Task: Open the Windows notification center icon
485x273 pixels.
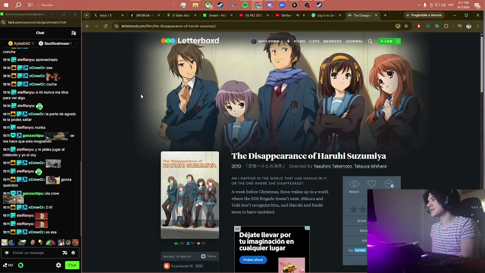Action: tap(477, 5)
